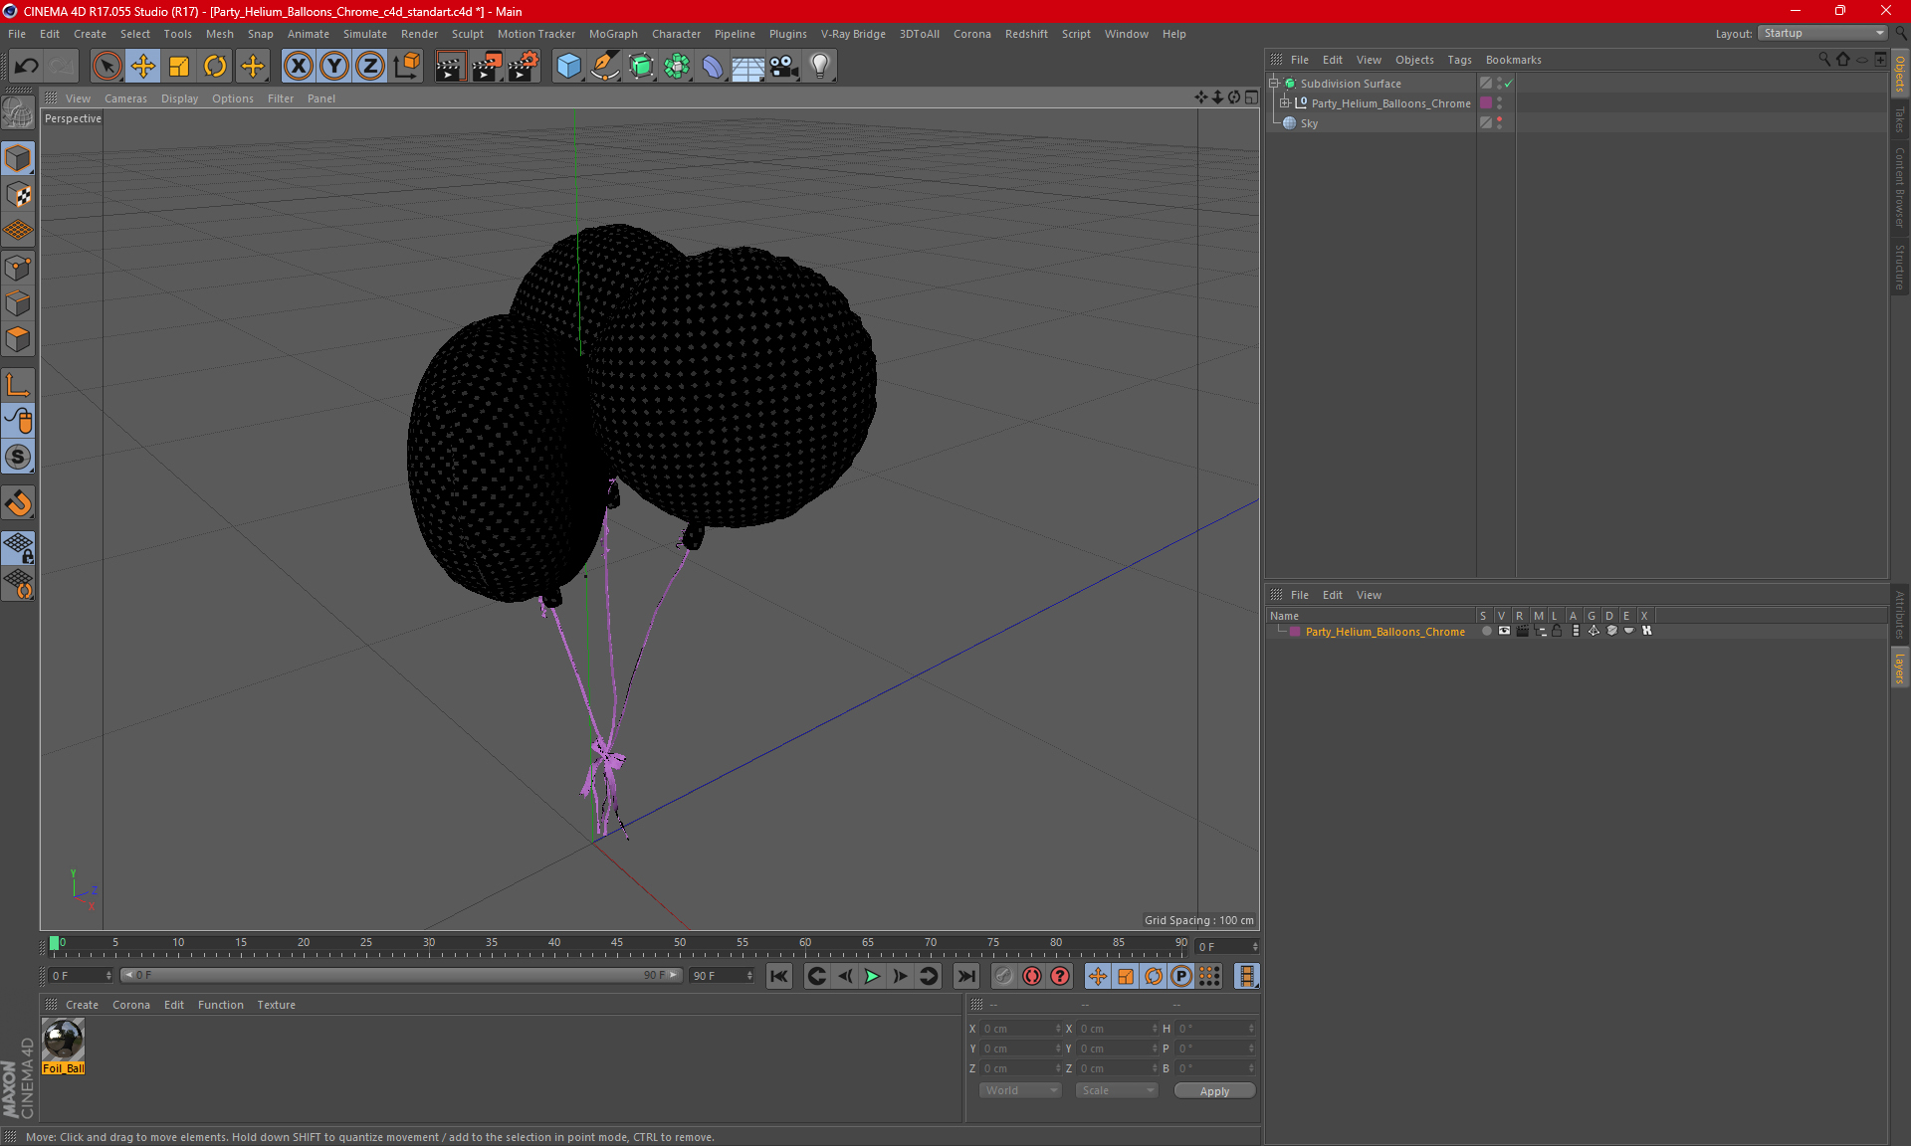Viewport: 1911px width, 1146px height.
Task: Open the Simulate menu
Action: (x=364, y=34)
